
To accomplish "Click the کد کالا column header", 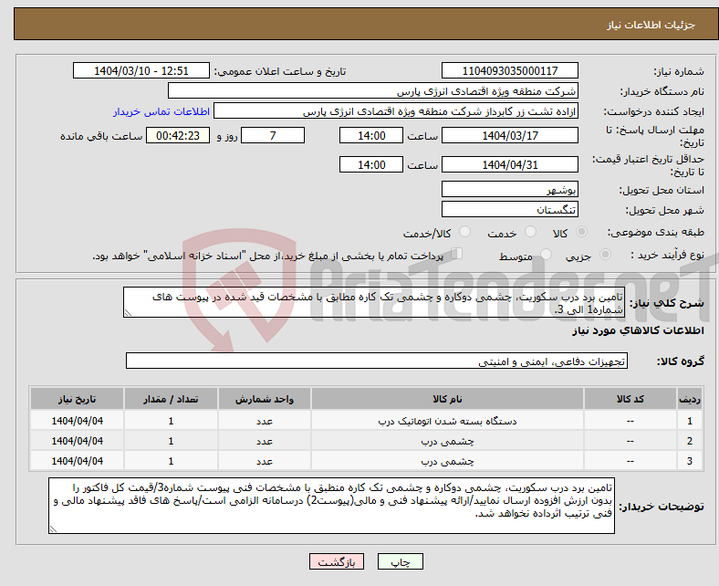I will click(630, 399).
